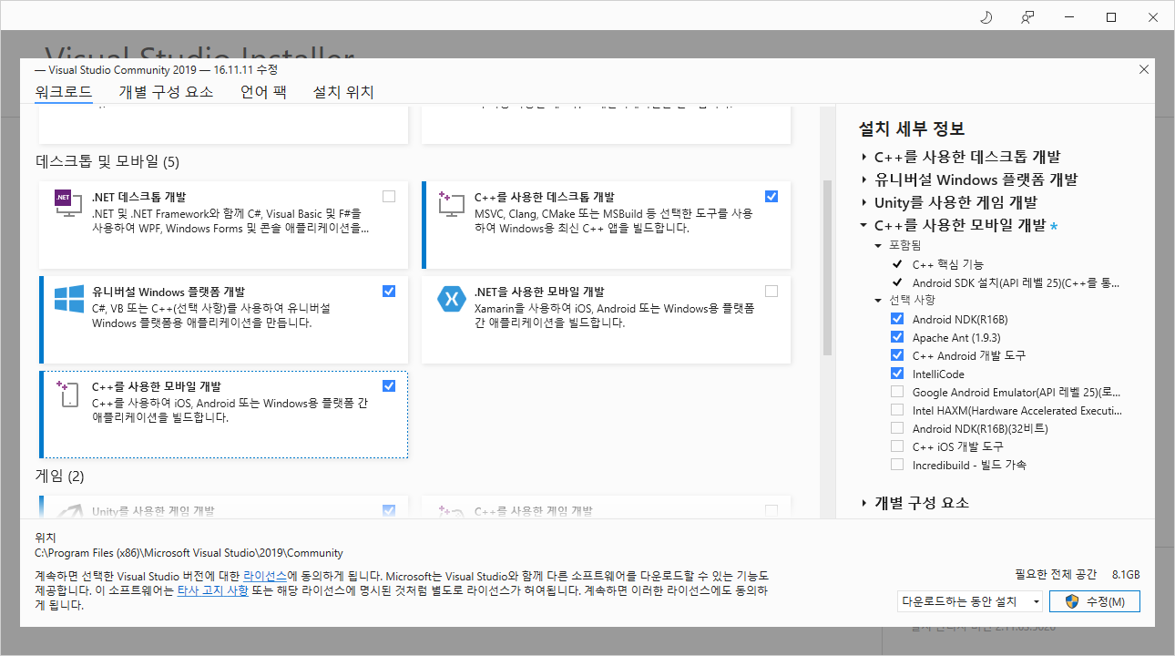Enable Incredibuild - 빌드 가속 option
Viewport: 1175px width, 656px height.
pos(897,465)
